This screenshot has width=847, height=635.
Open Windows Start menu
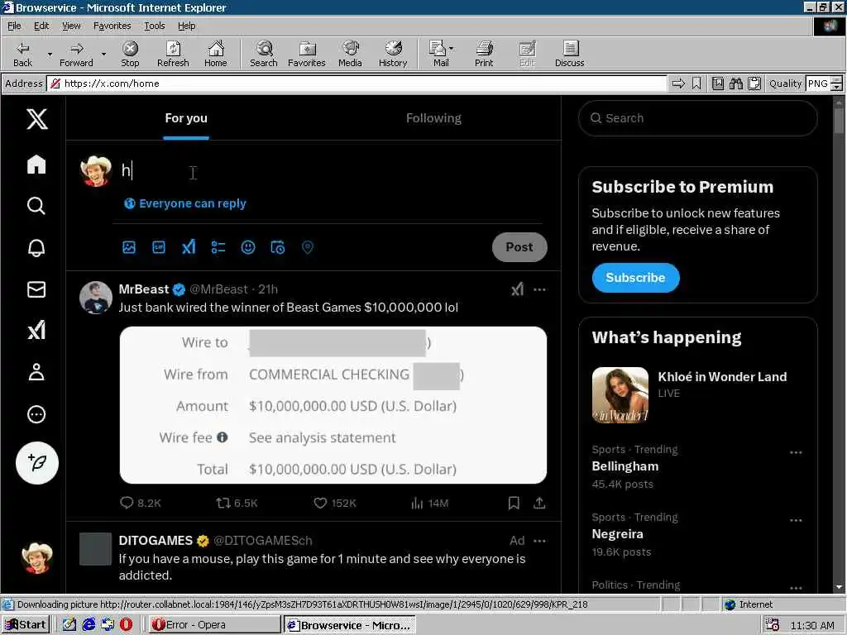tap(26, 625)
